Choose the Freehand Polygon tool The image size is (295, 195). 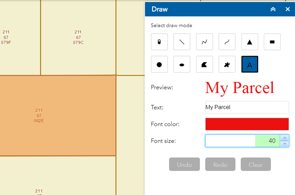tap(227, 64)
